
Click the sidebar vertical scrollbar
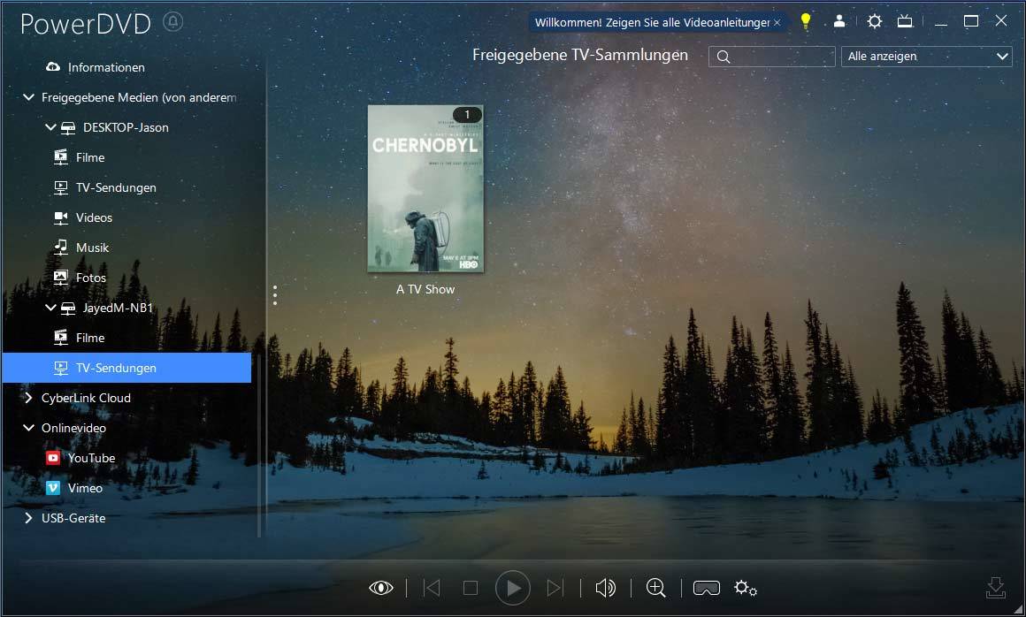(x=259, y=445)
